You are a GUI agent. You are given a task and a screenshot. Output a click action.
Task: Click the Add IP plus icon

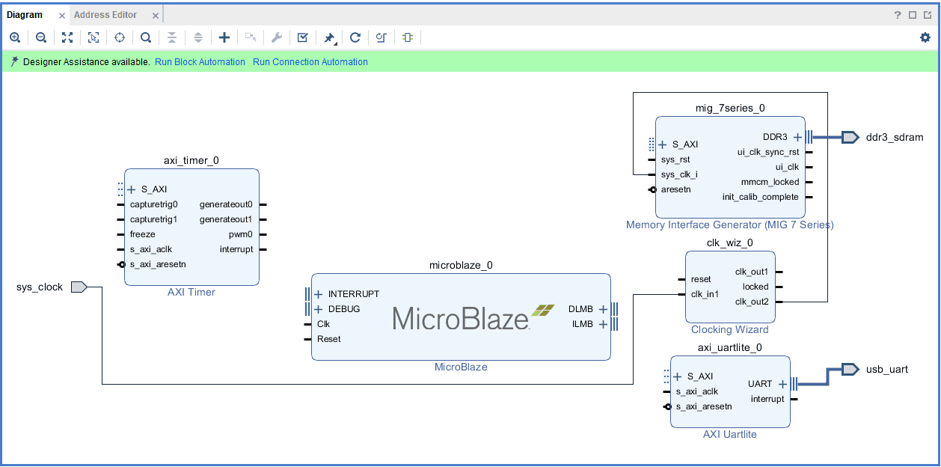224,37
